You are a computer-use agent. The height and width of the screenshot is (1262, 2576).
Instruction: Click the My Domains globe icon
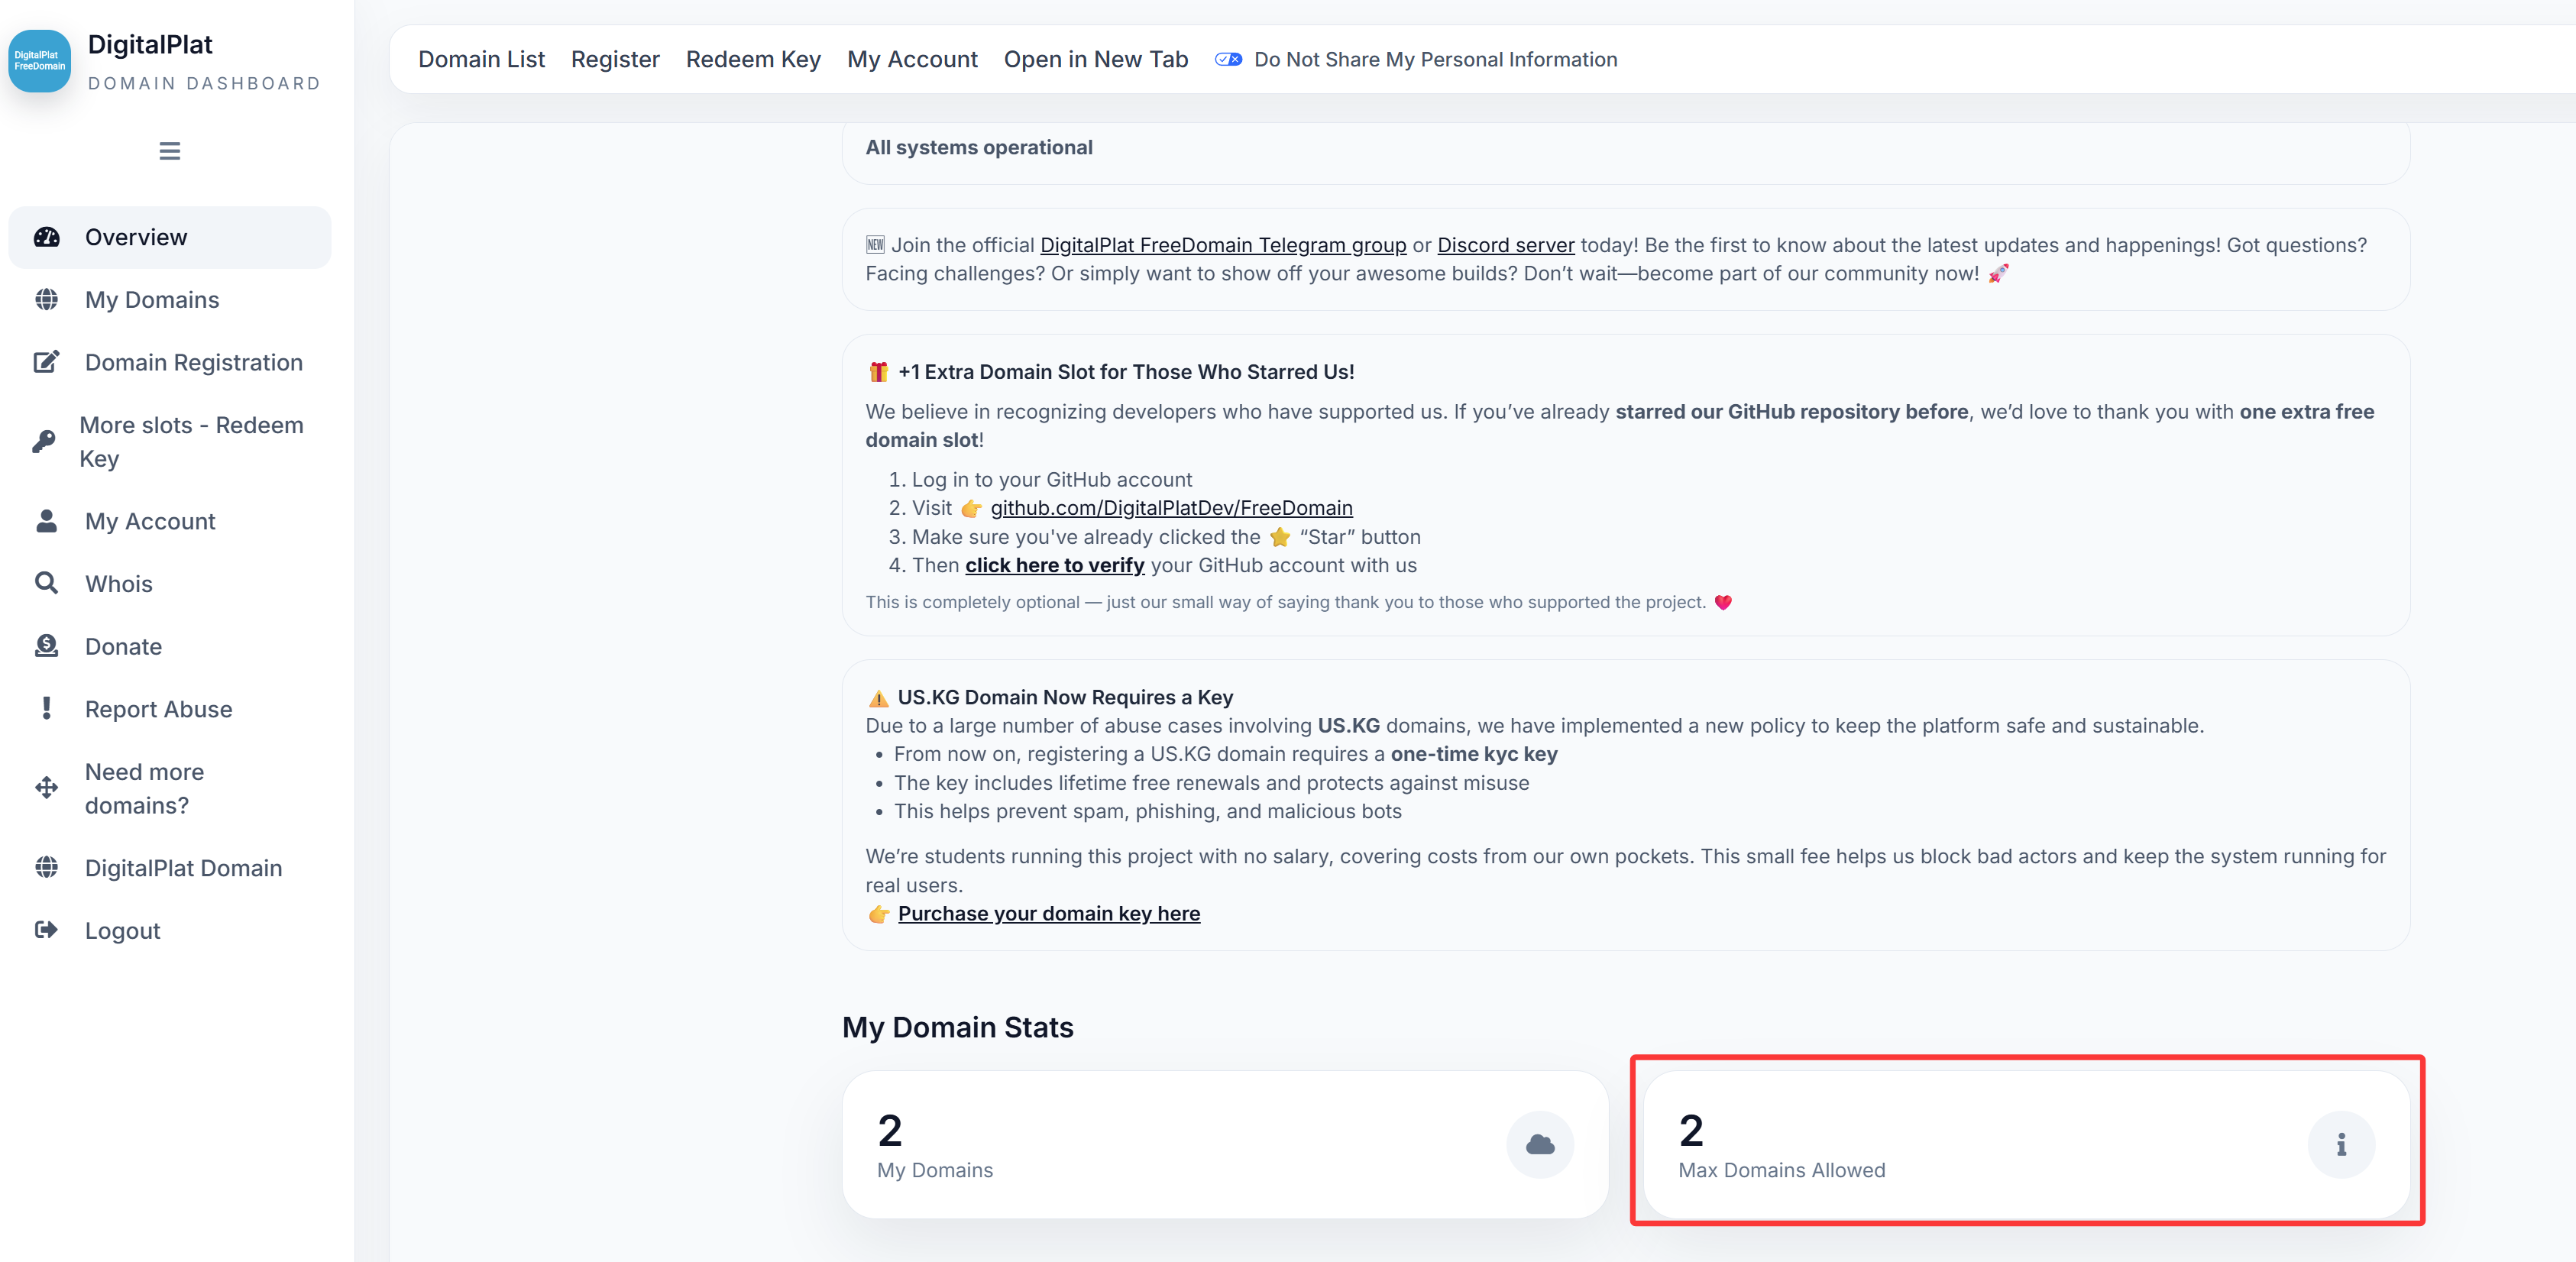tap(47, 300)
